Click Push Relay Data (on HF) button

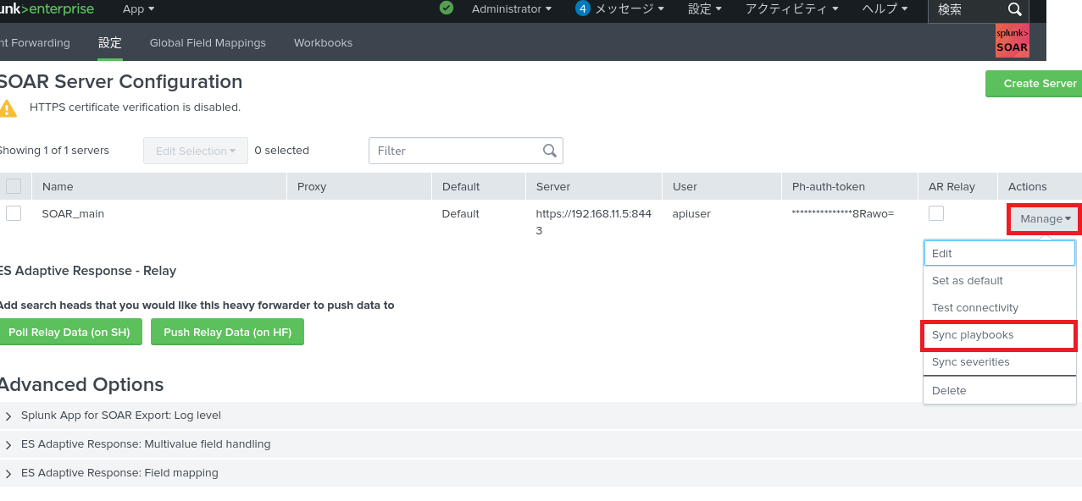pos(227,333)
